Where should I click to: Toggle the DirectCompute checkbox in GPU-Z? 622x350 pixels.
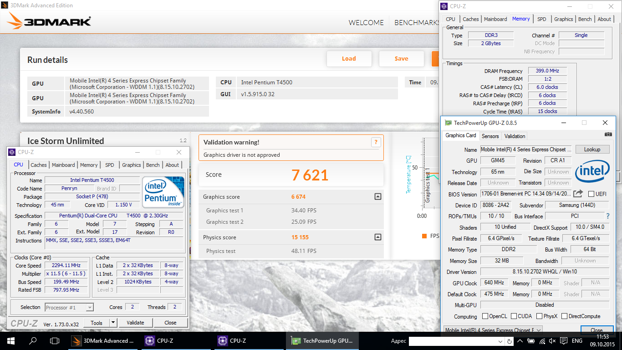coord(565,316)
